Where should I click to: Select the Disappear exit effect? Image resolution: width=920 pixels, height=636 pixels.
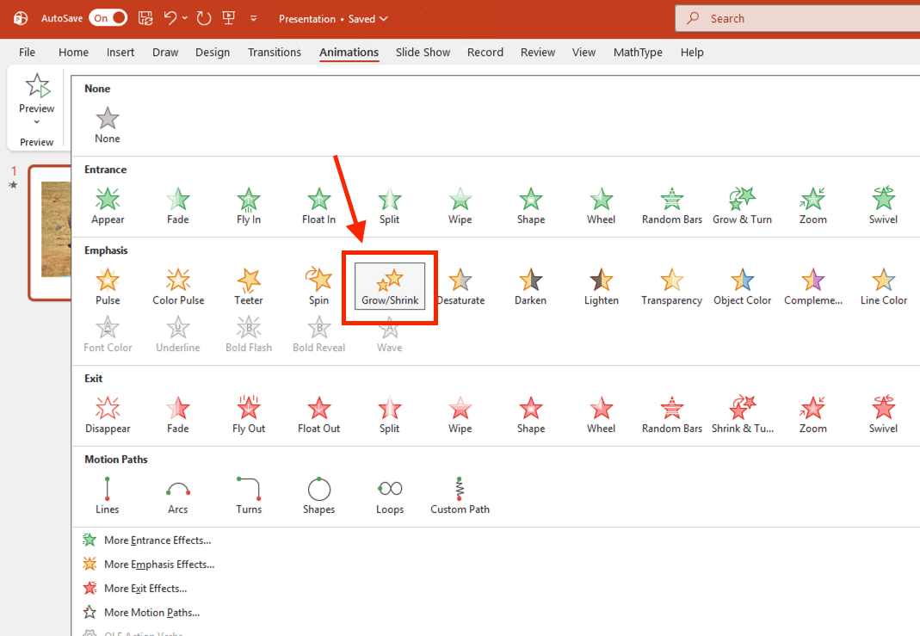[108, 415]
